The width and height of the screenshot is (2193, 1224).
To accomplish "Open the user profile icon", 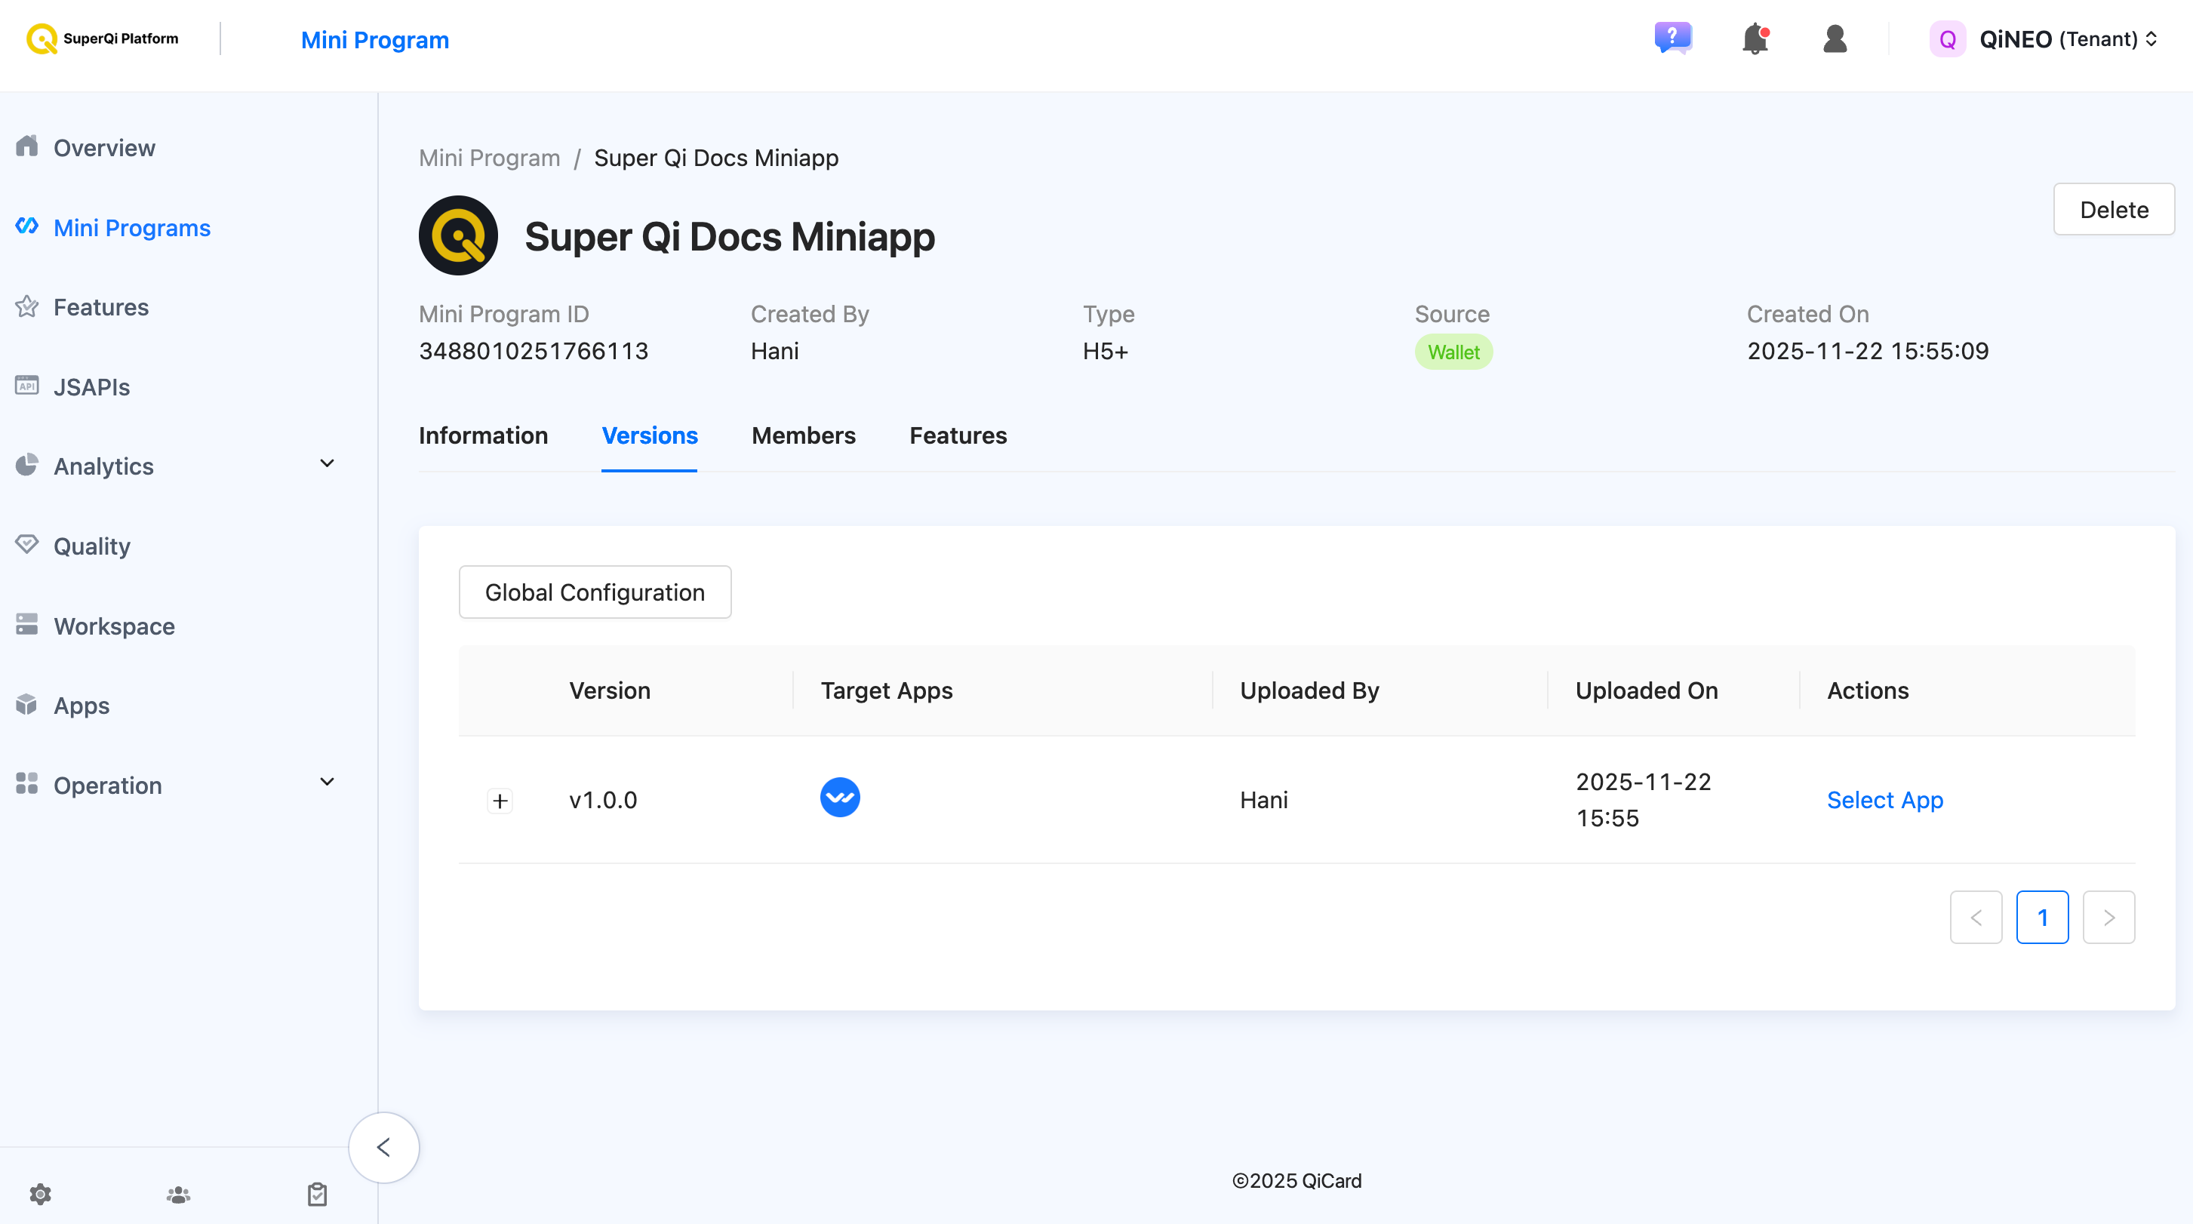I will 1835,39.
